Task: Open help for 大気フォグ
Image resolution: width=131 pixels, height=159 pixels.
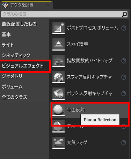Action: 124,143
